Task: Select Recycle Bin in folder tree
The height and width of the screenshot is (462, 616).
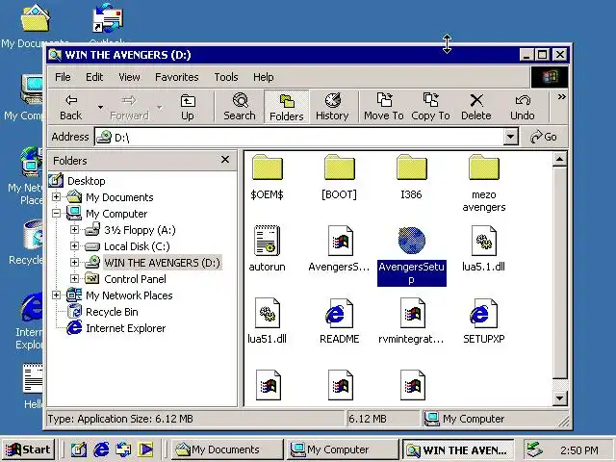Action: click(x=112, y=312)
